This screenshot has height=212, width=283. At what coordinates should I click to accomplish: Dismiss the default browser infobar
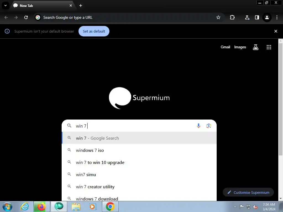pos(276,31)
